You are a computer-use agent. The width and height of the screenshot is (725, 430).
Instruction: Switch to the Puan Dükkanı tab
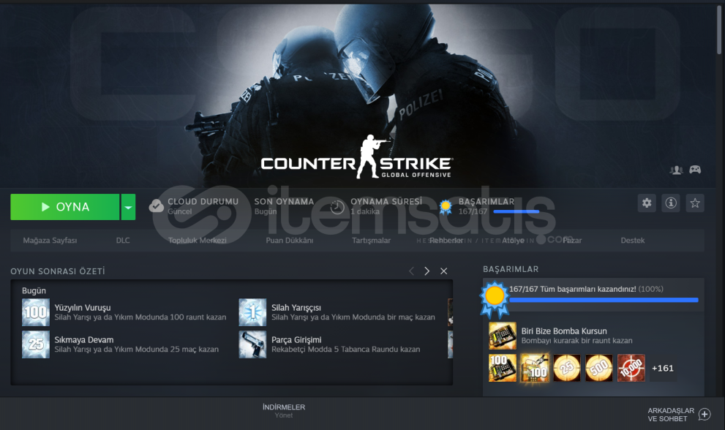[289, 241]
